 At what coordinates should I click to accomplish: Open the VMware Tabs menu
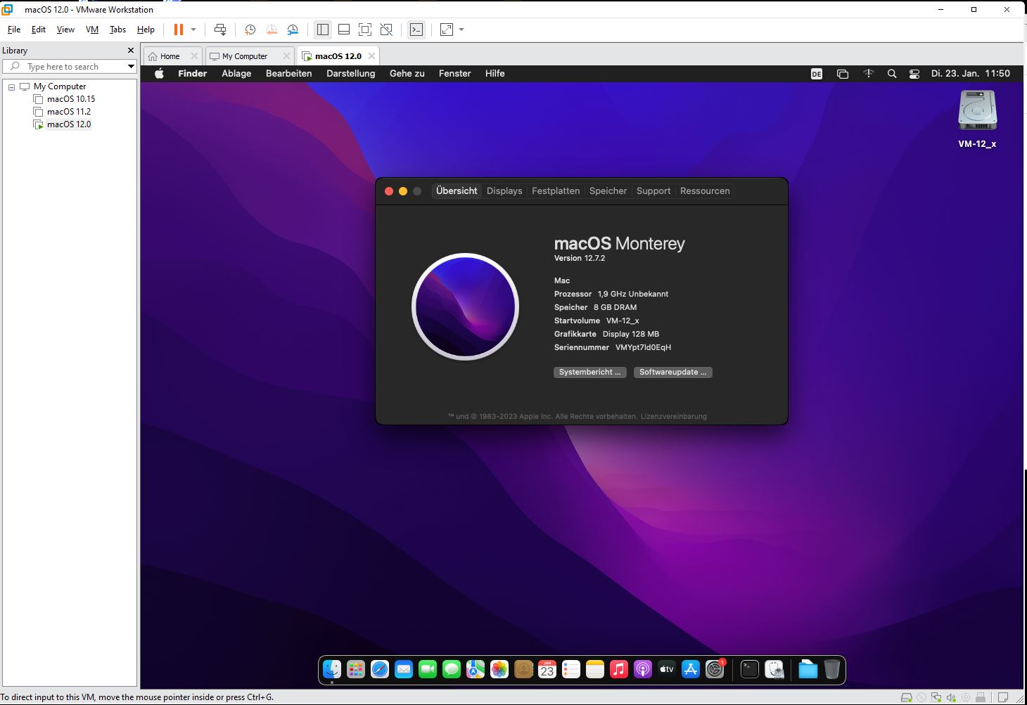click(x=117, y=30)
